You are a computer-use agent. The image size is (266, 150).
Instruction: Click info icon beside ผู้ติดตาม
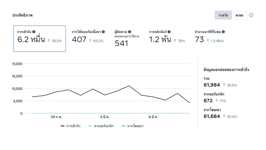[x=129, y=32]
